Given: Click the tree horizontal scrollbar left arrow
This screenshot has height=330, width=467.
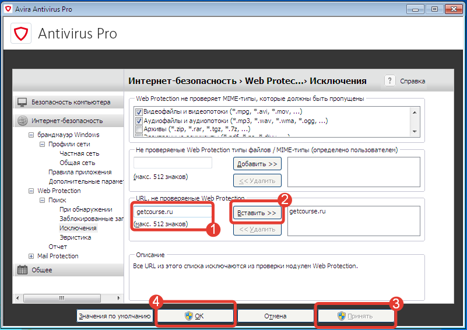Looking at the screenshot, I should pos(17,298).
